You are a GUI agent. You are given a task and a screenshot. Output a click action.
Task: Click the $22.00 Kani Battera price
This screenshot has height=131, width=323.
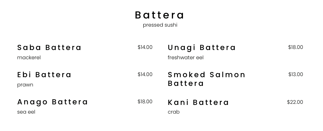click(295, 102)
